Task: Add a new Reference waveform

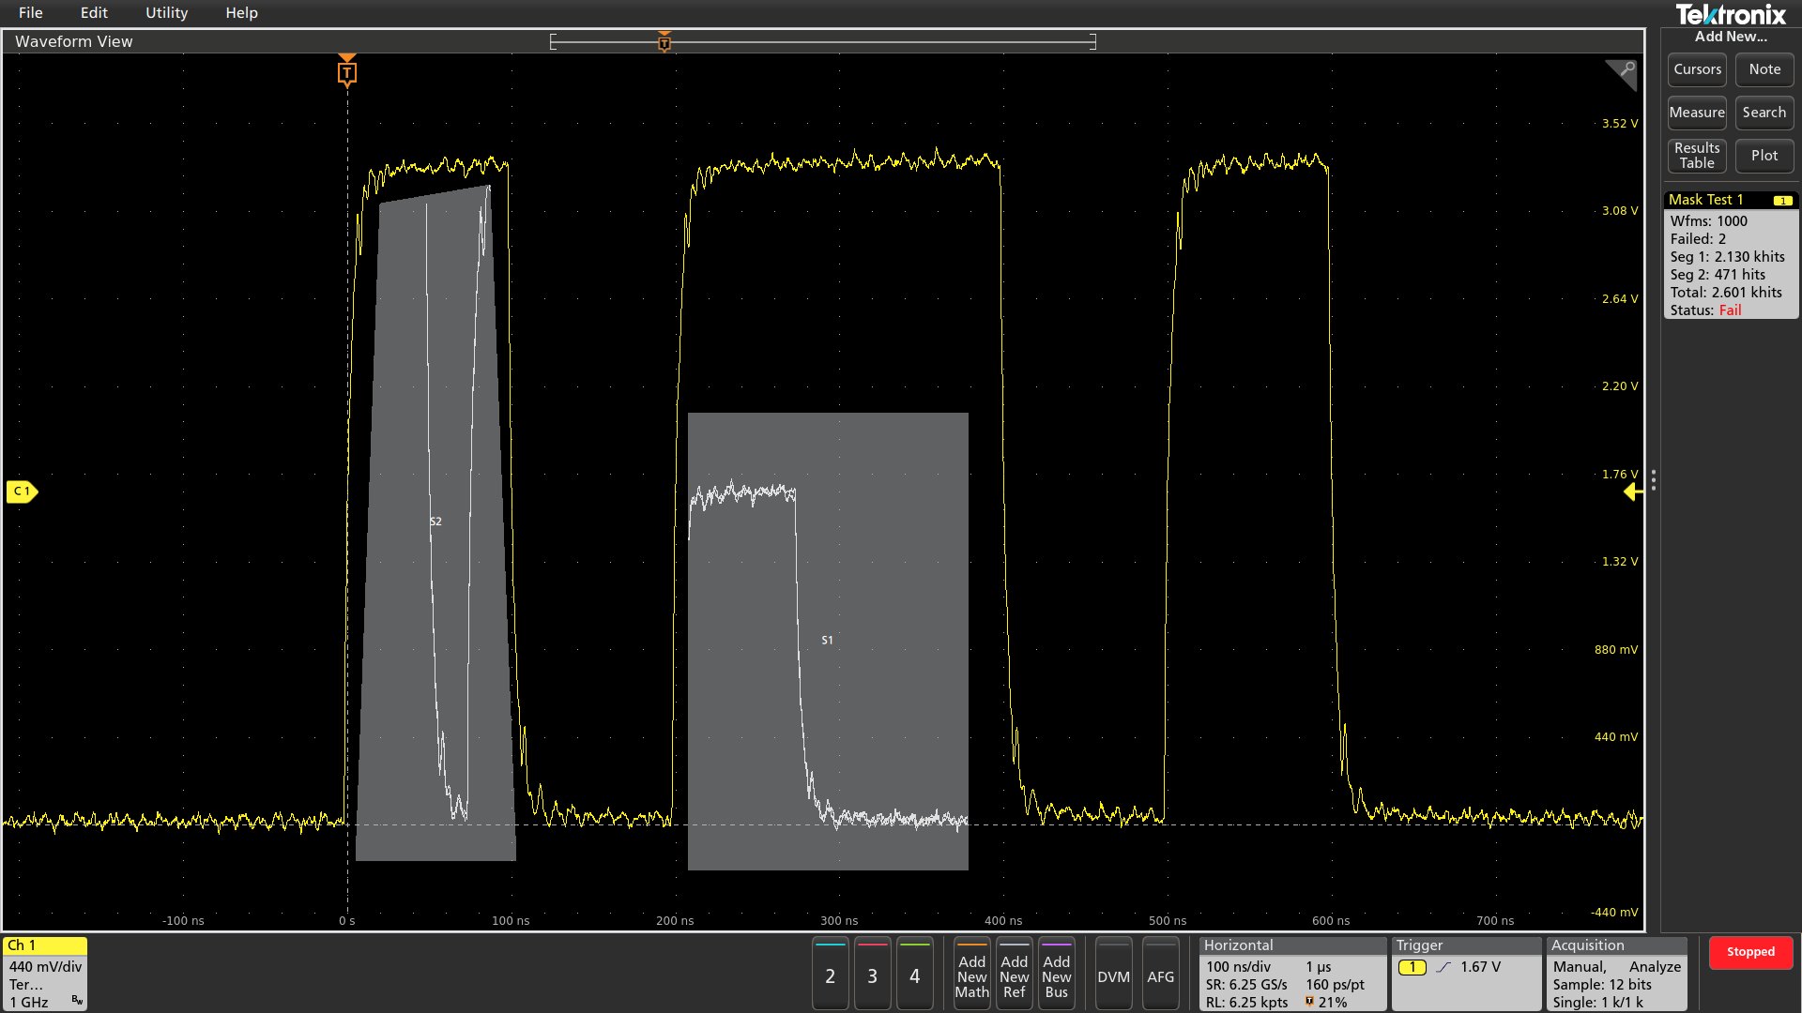Action: (x=1014, y=975)
